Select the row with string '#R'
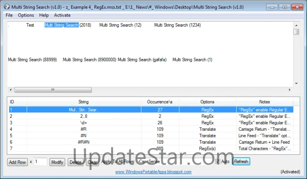 pos(151,129)
